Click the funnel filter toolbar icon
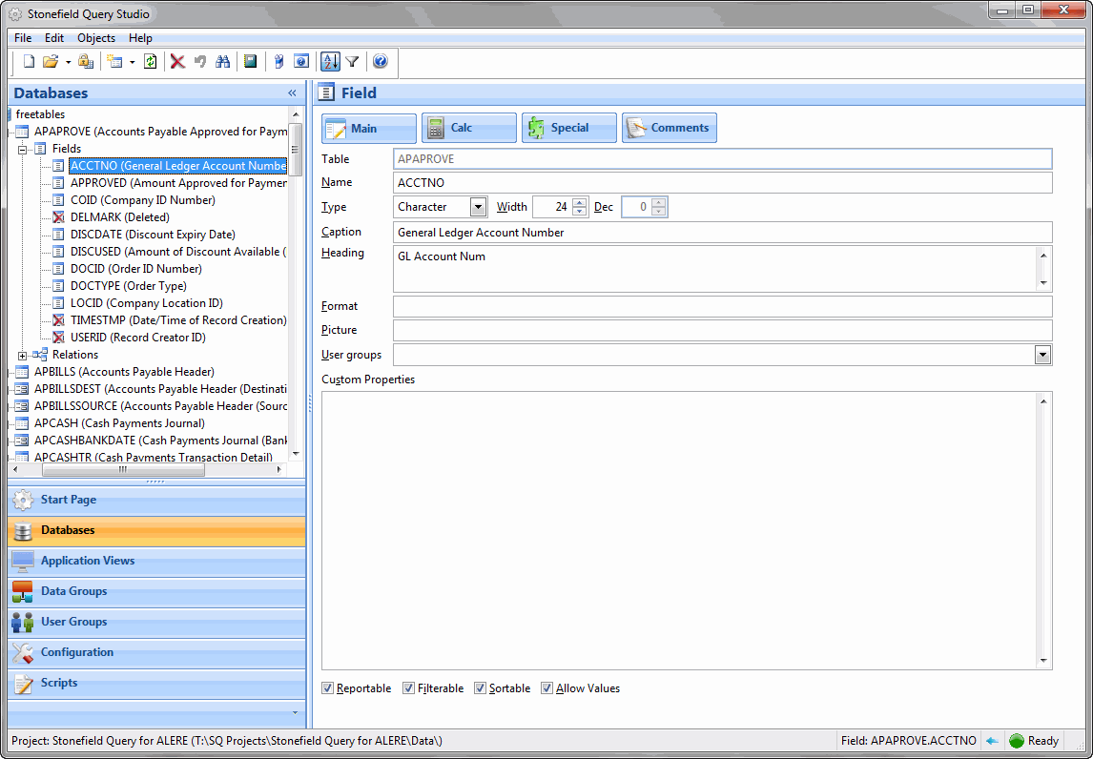 352,62
